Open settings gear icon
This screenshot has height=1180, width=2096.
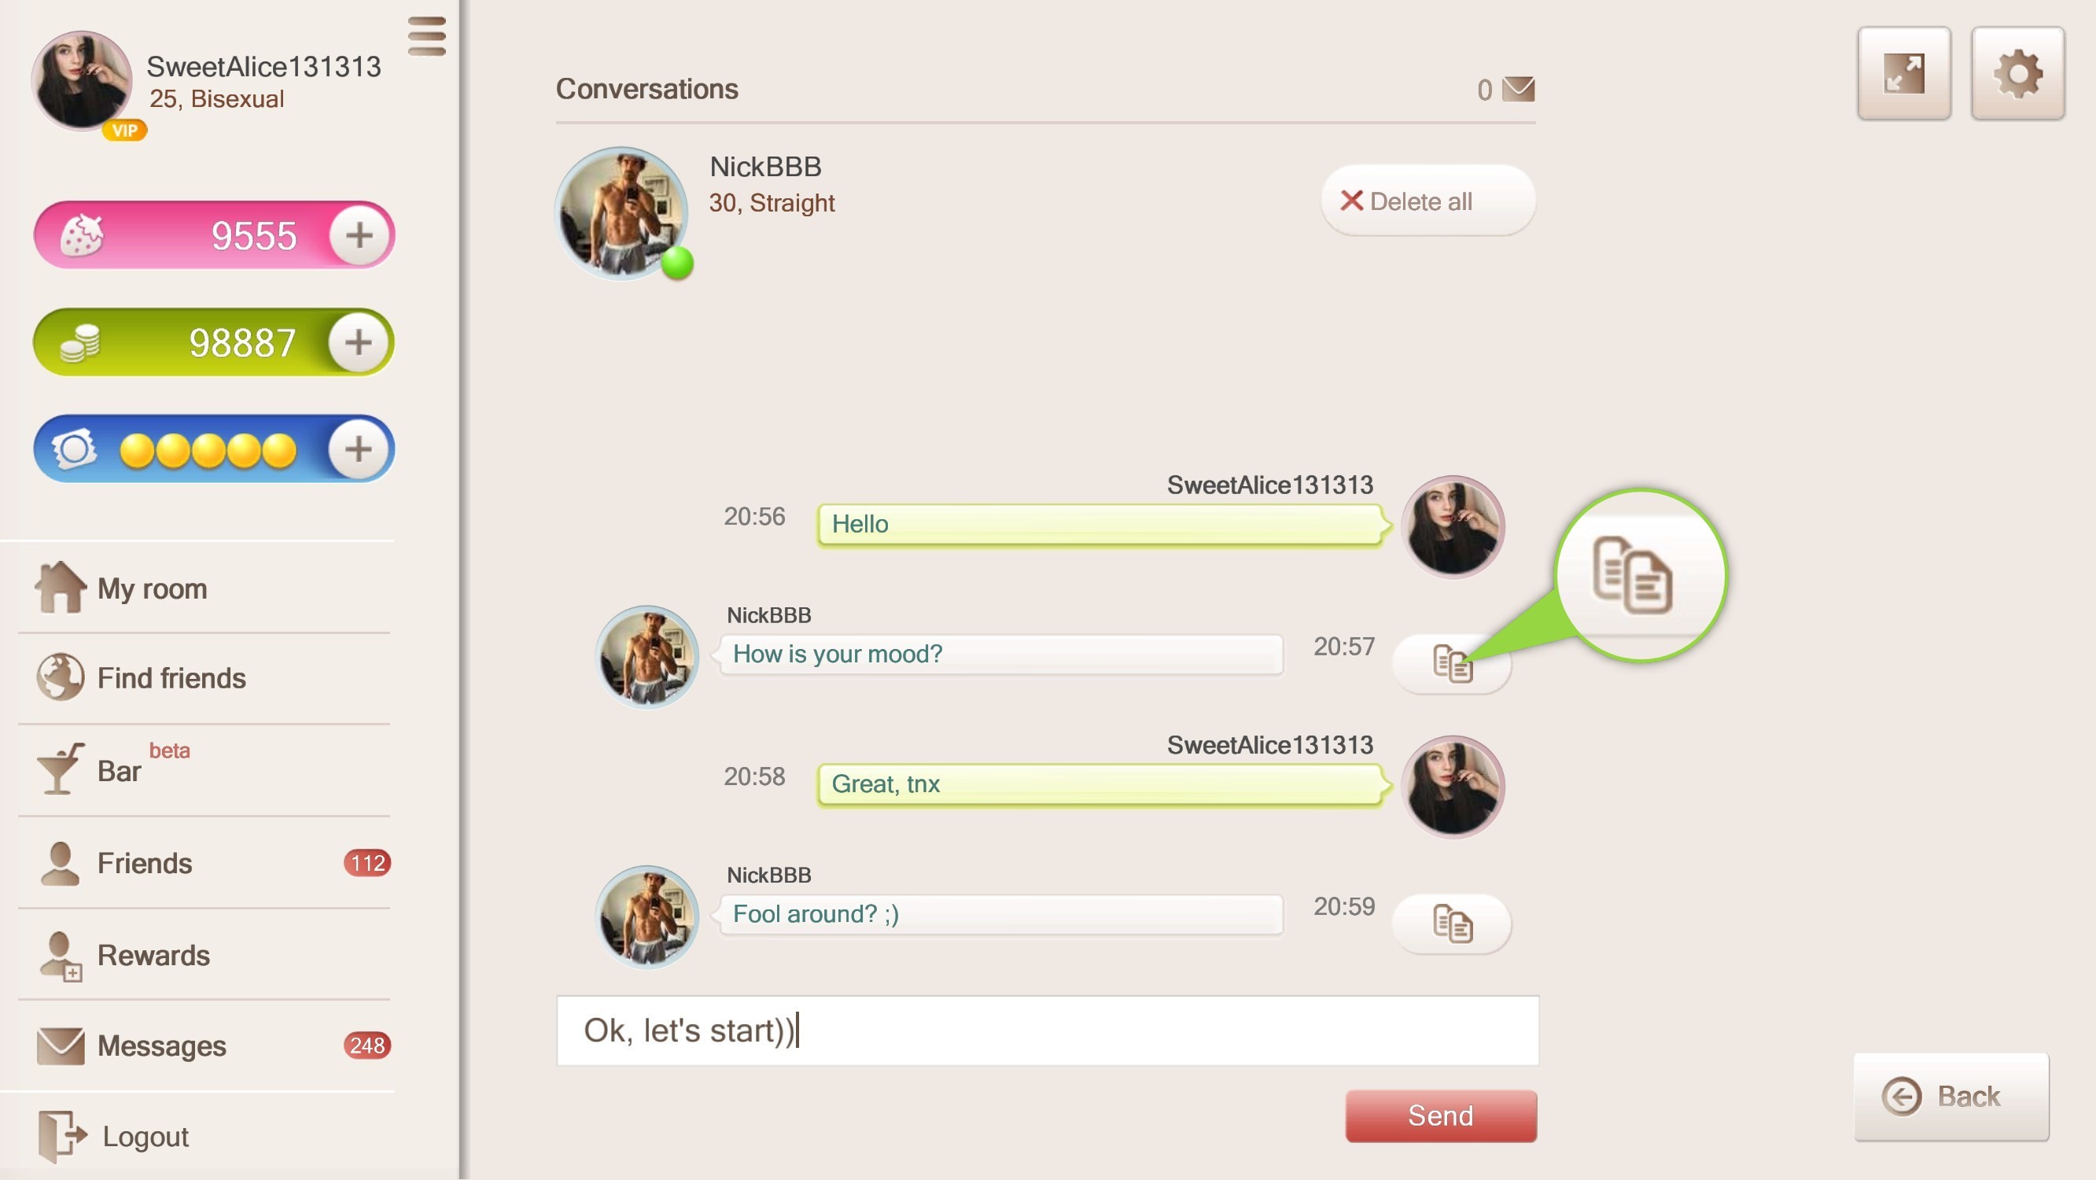point(2018,74)
